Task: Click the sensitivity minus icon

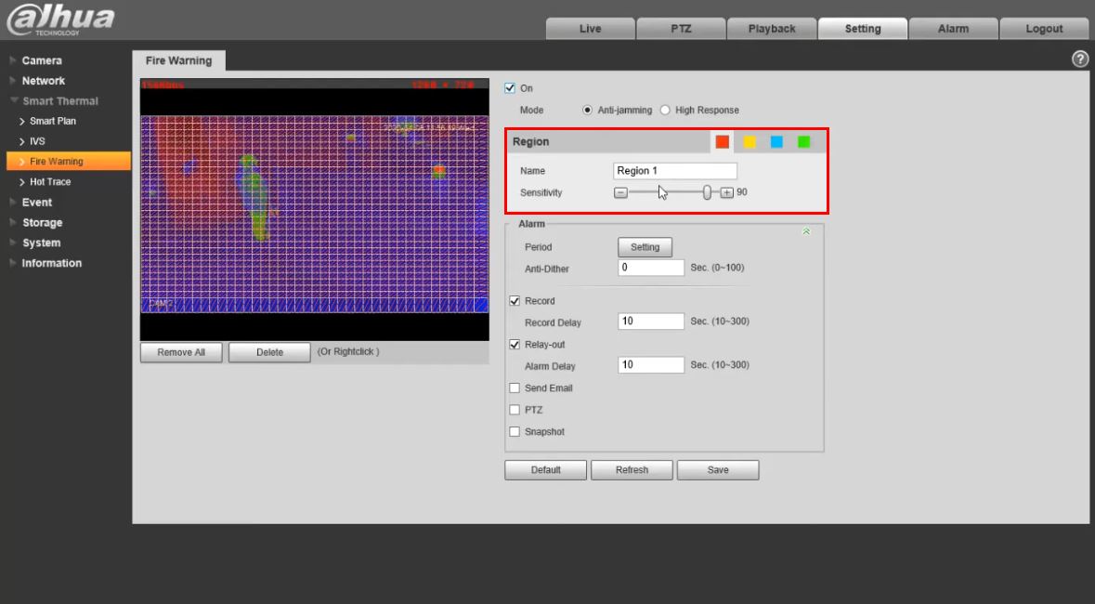Action: [x=620, y=192]
